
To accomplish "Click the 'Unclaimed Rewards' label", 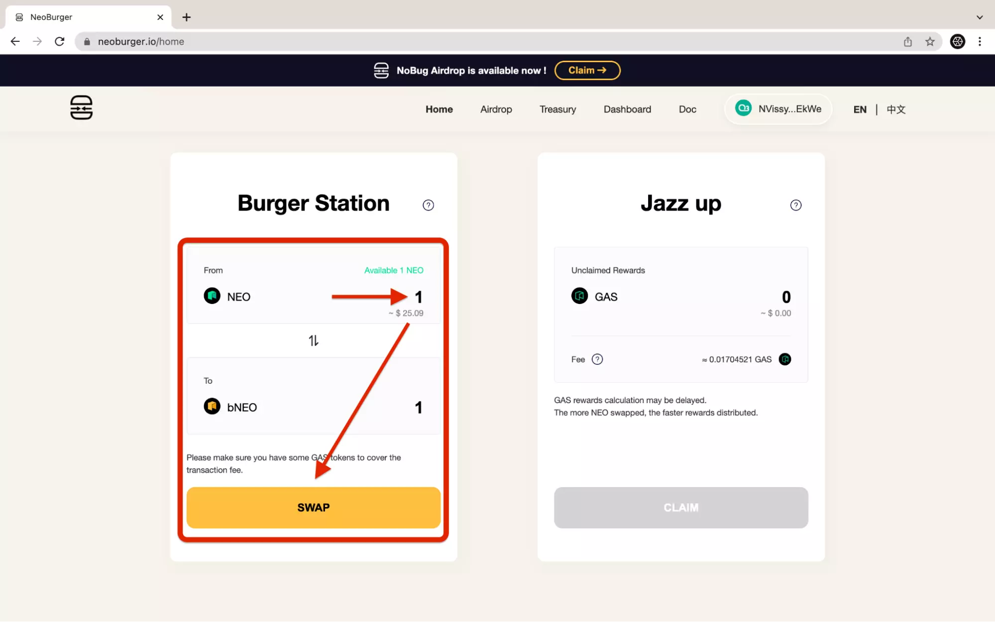I will click(x=608, y=270).
